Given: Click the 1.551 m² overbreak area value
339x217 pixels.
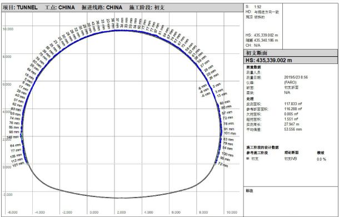Looking at the screenshot, I should pos(291,119).
